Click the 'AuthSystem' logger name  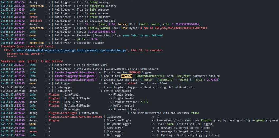point(89,113)
